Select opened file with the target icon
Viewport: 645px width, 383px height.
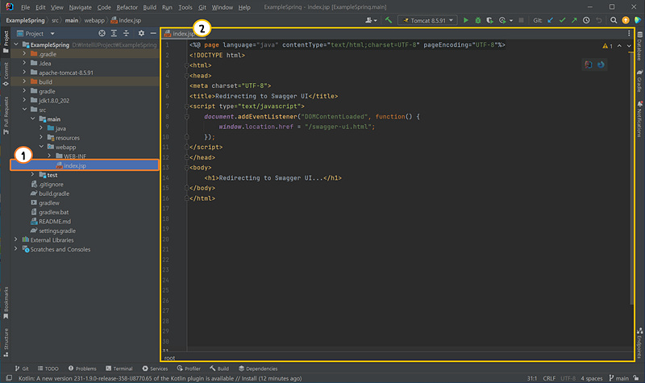(x=102, y=33)
